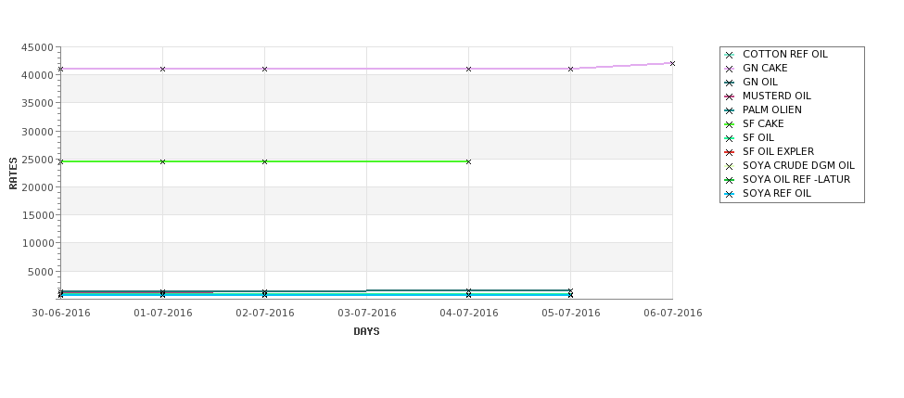Click the SOYA REF OIL legend marker
This screenshot has height=398, width=904.
coord(730,194)
